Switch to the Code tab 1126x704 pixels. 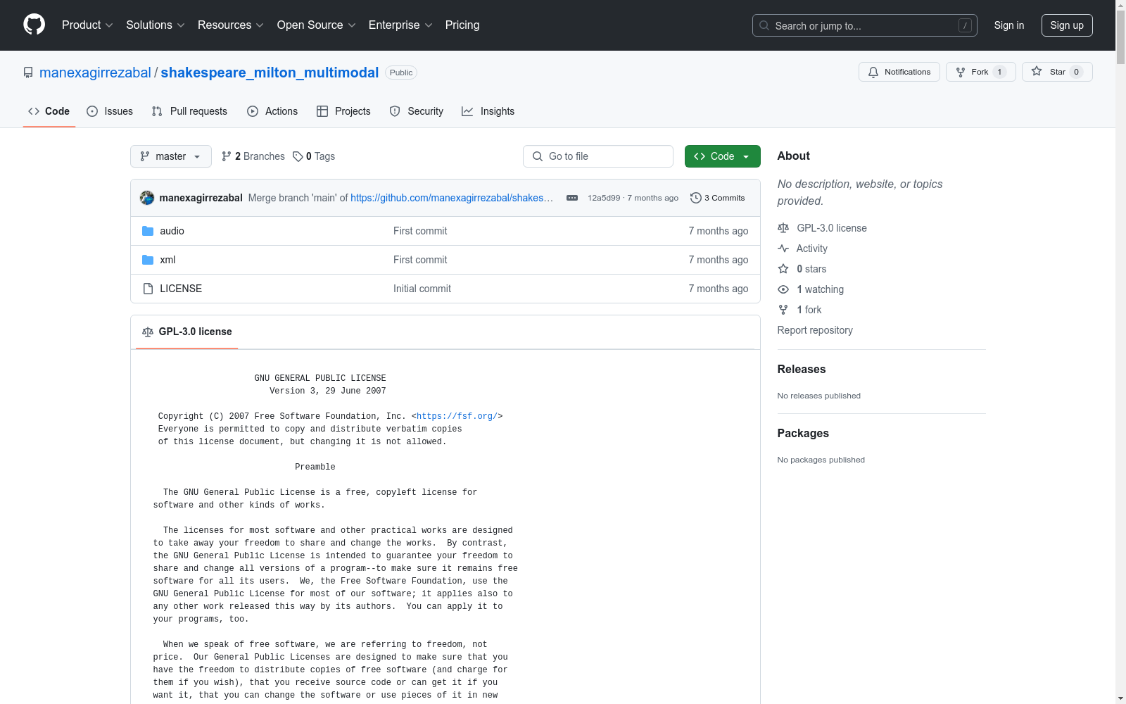(x=49, y=111)
